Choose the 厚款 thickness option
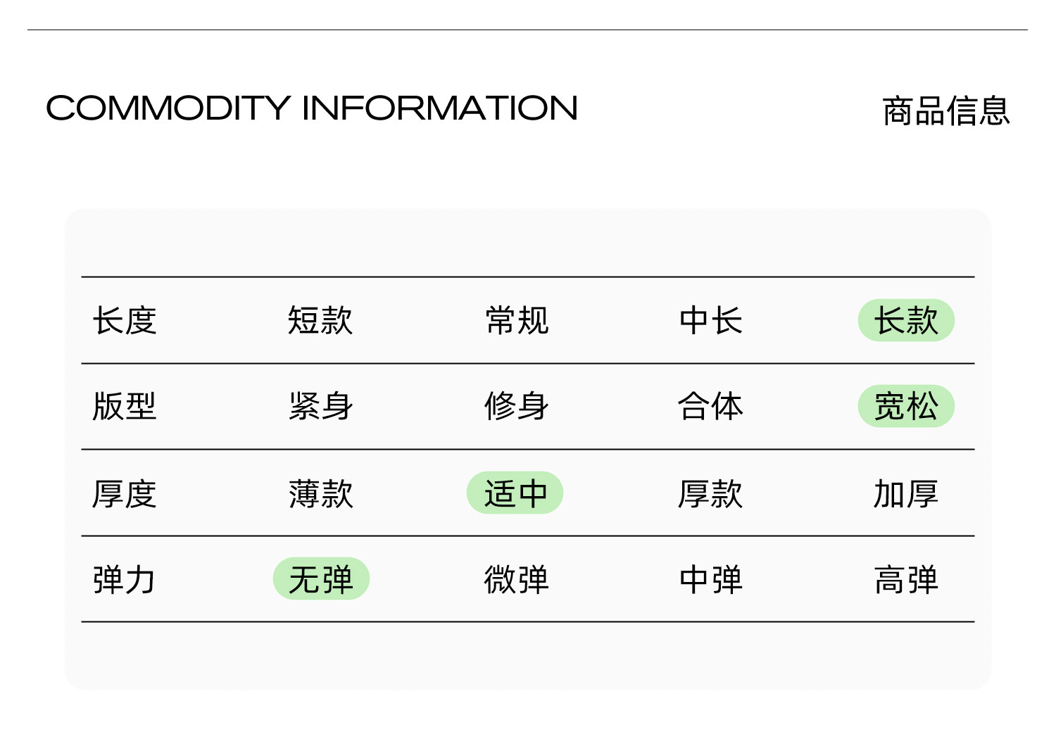Viewport: 1056px width, 753px height. (x=711, y=493)
